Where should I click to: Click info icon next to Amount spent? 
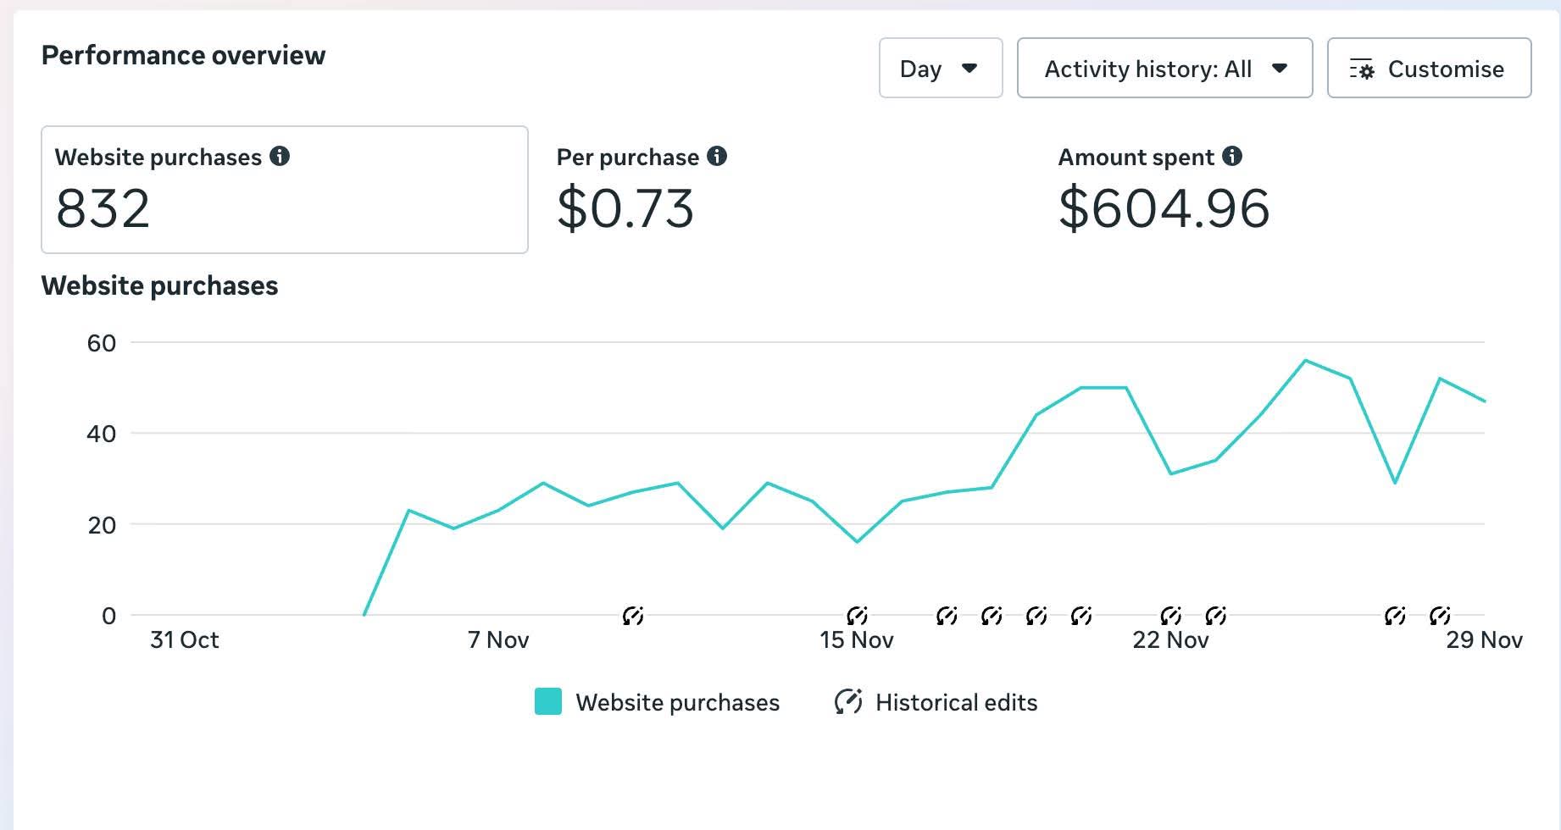point(1232,157)
